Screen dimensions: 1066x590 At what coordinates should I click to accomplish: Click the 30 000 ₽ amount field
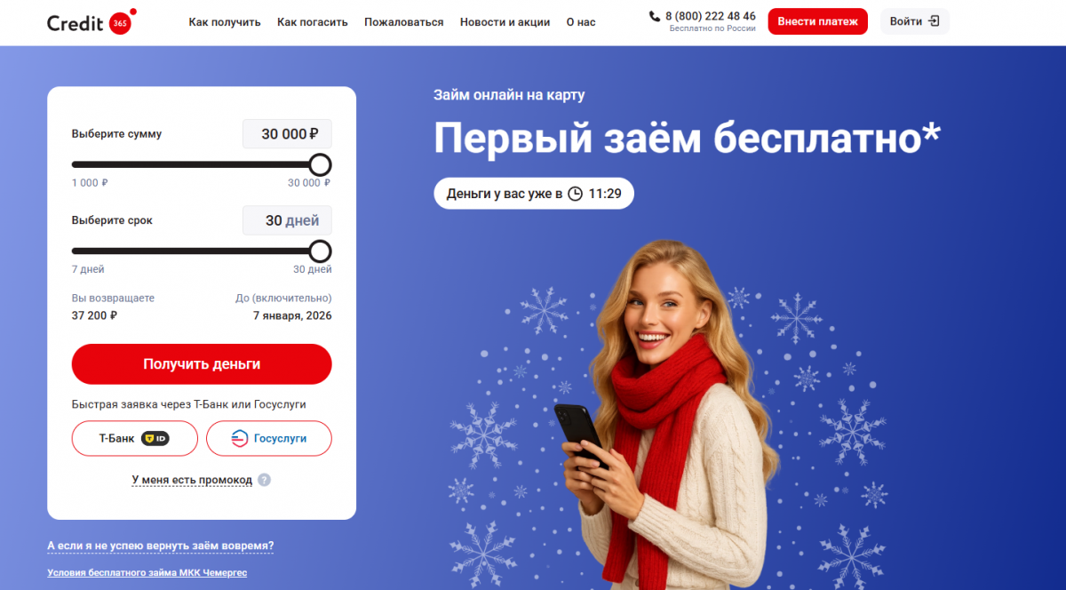point(287,134)
